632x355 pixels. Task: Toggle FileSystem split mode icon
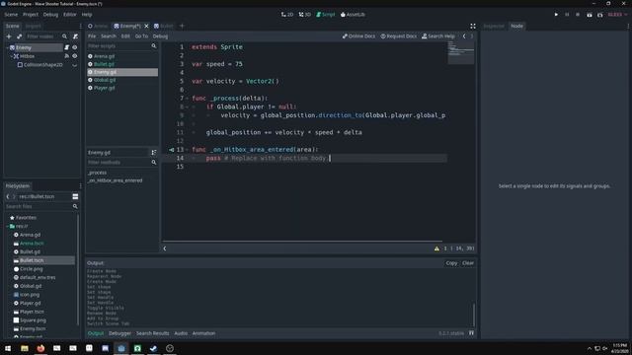tap(75, 196)
